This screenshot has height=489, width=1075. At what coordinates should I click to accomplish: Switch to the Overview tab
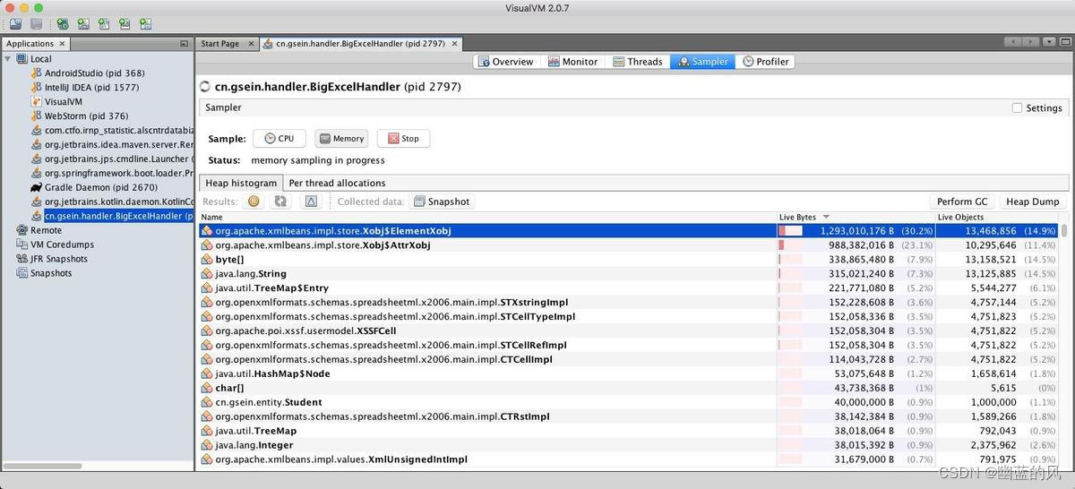[505, 62]
